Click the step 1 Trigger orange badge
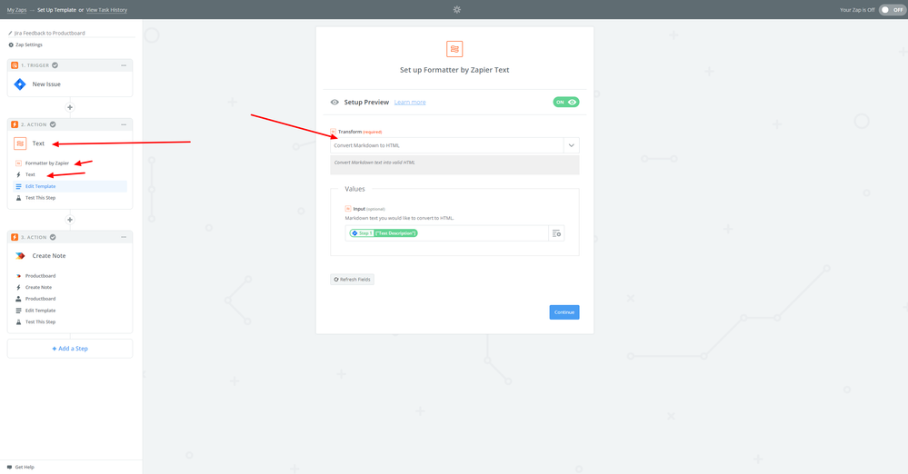 tap(15, 65)
